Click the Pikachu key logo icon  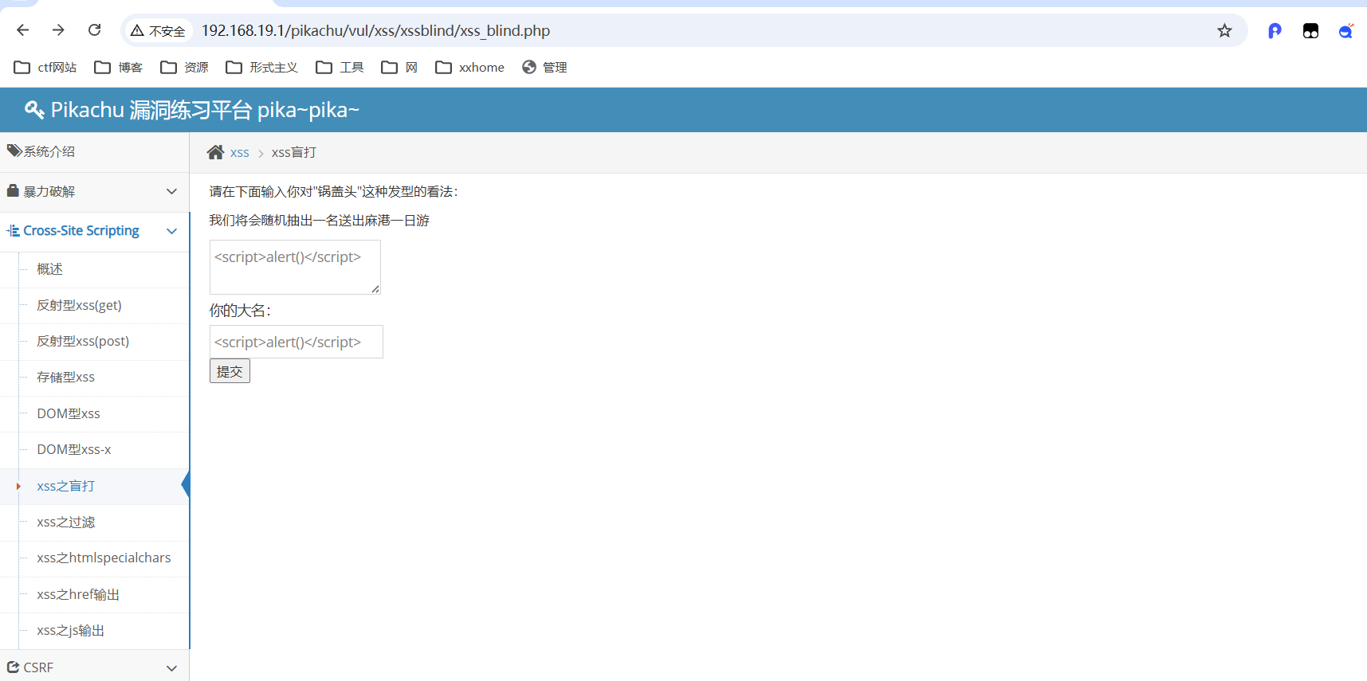34,110
